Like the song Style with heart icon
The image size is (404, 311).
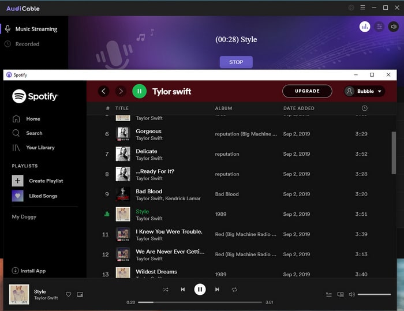pos(68,294)
